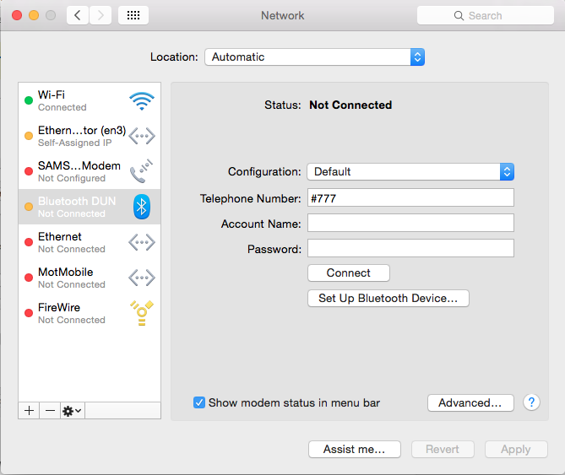Image resolution: width=565 pixels, height=475 pixels.
Task: Open the Location dropdown
Action: point(314,57)
